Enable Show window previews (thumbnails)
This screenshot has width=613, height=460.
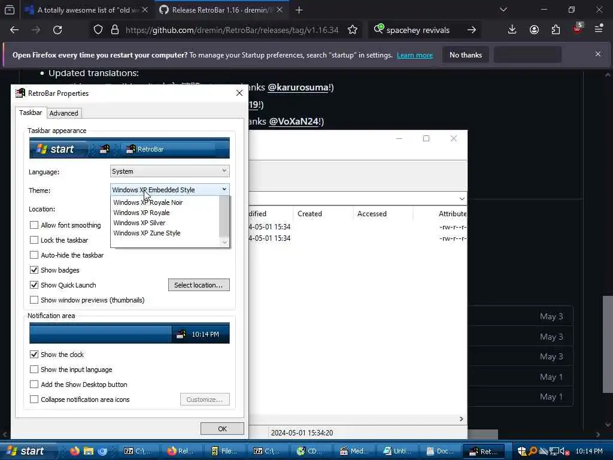click(34, 300)
